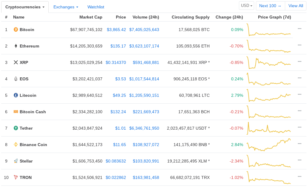Expand the Cryptocurrencies dropdown tab
Image resolution: width=307 pixels, height=187 pixels.
pyautogui.click(x=25, y=7)
